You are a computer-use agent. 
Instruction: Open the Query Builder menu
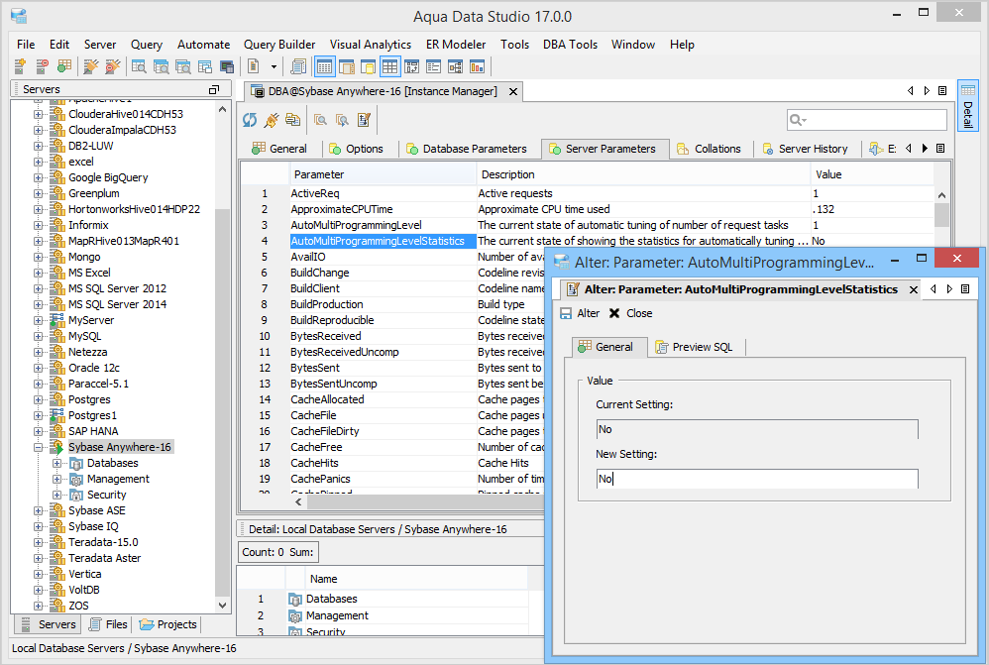[279, 45]
